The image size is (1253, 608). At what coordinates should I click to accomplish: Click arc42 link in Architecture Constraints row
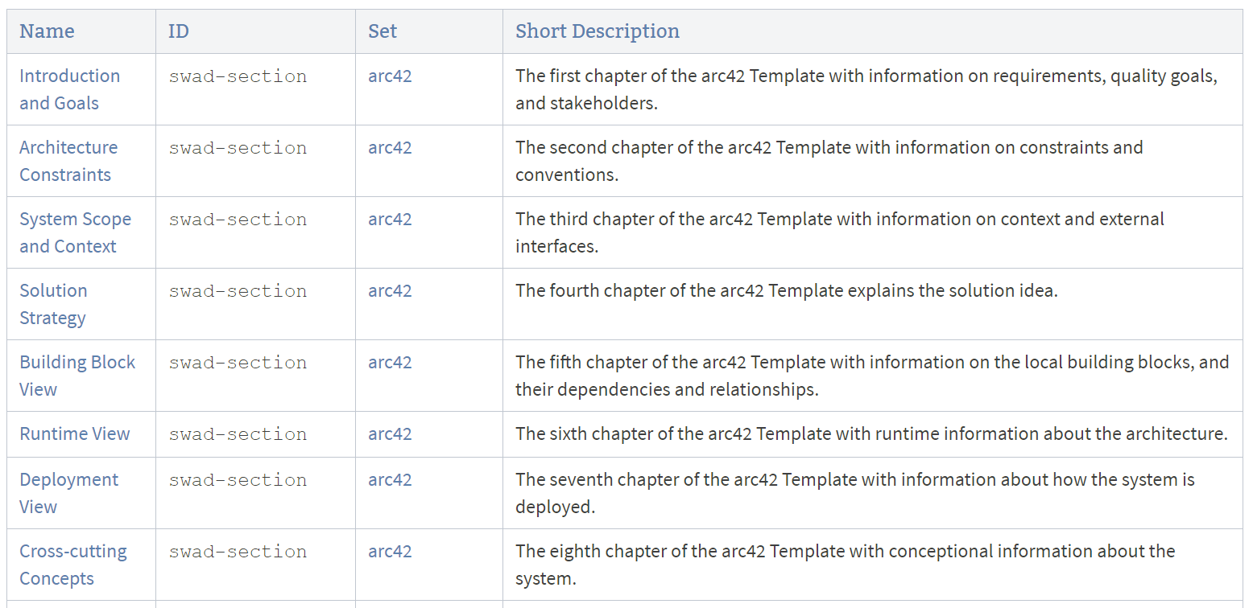click(x=390, y=148)
